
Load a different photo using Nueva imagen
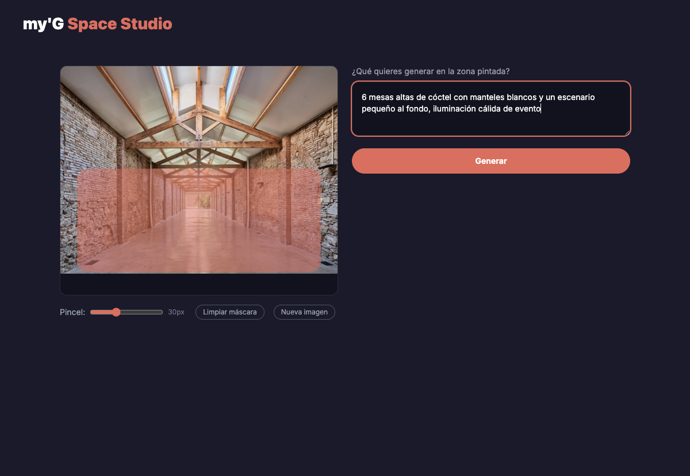pos(304,312)
